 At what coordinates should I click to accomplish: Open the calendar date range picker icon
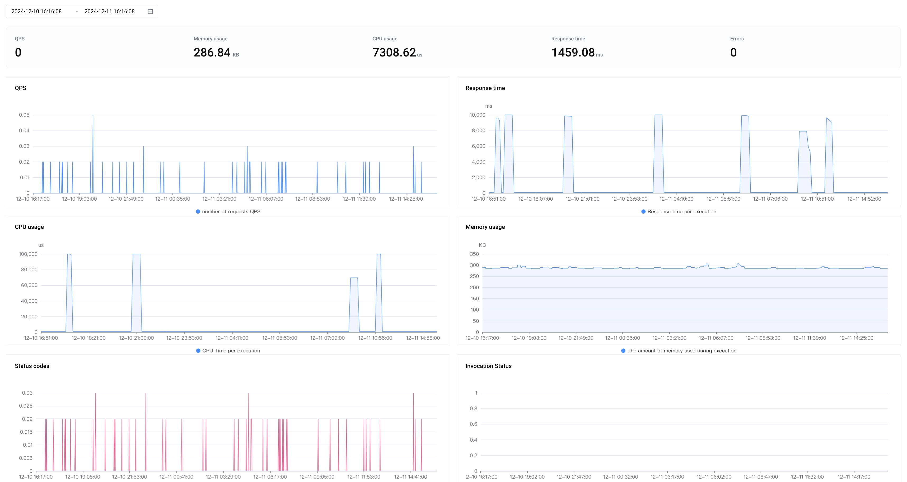coord(150,11)
